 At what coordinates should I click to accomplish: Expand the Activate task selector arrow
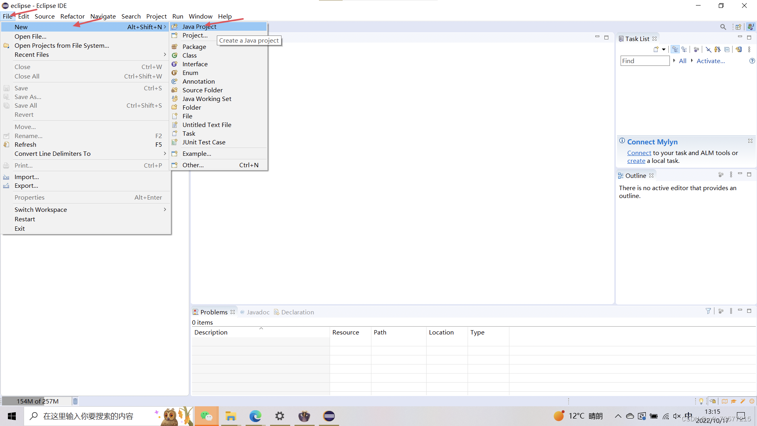[692, 61]
